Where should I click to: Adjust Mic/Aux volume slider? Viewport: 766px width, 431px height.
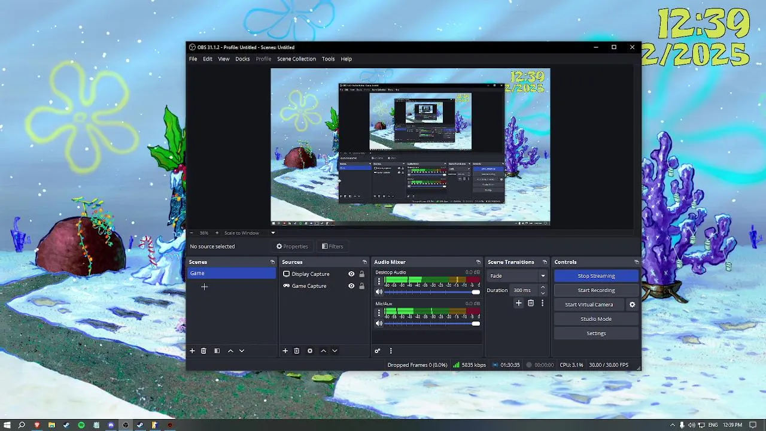pyautogui.click(x=432, y=323)
